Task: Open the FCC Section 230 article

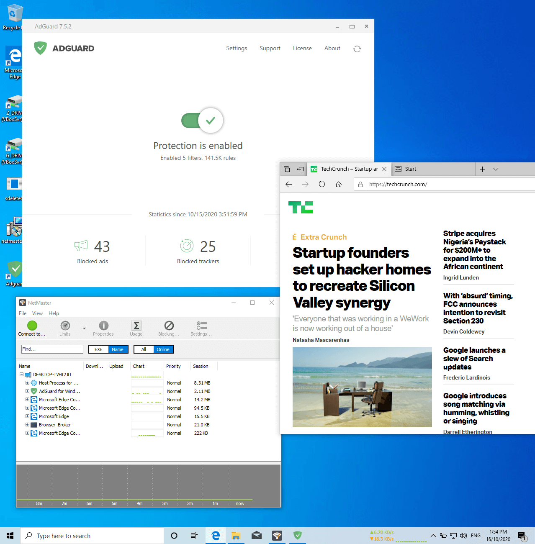Action: coord(478,308)
